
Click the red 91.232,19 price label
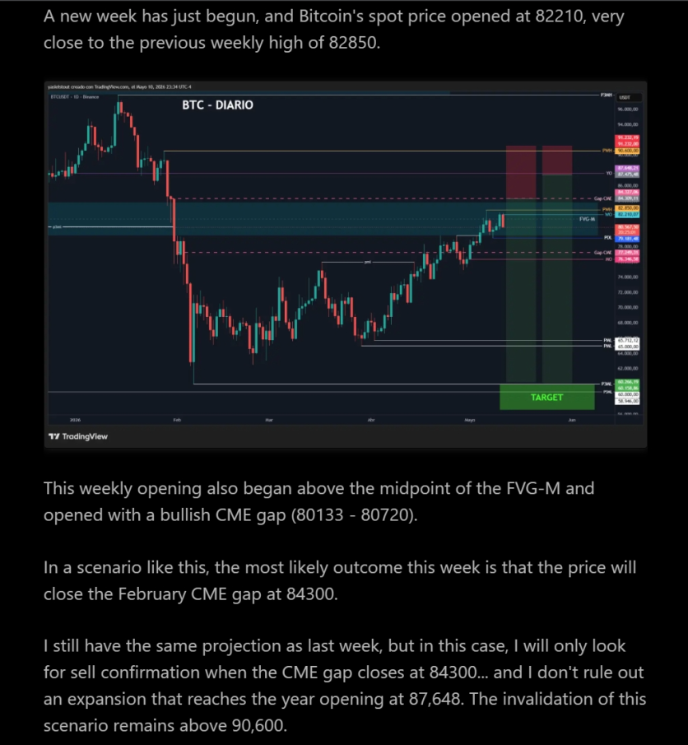(628, 137)
